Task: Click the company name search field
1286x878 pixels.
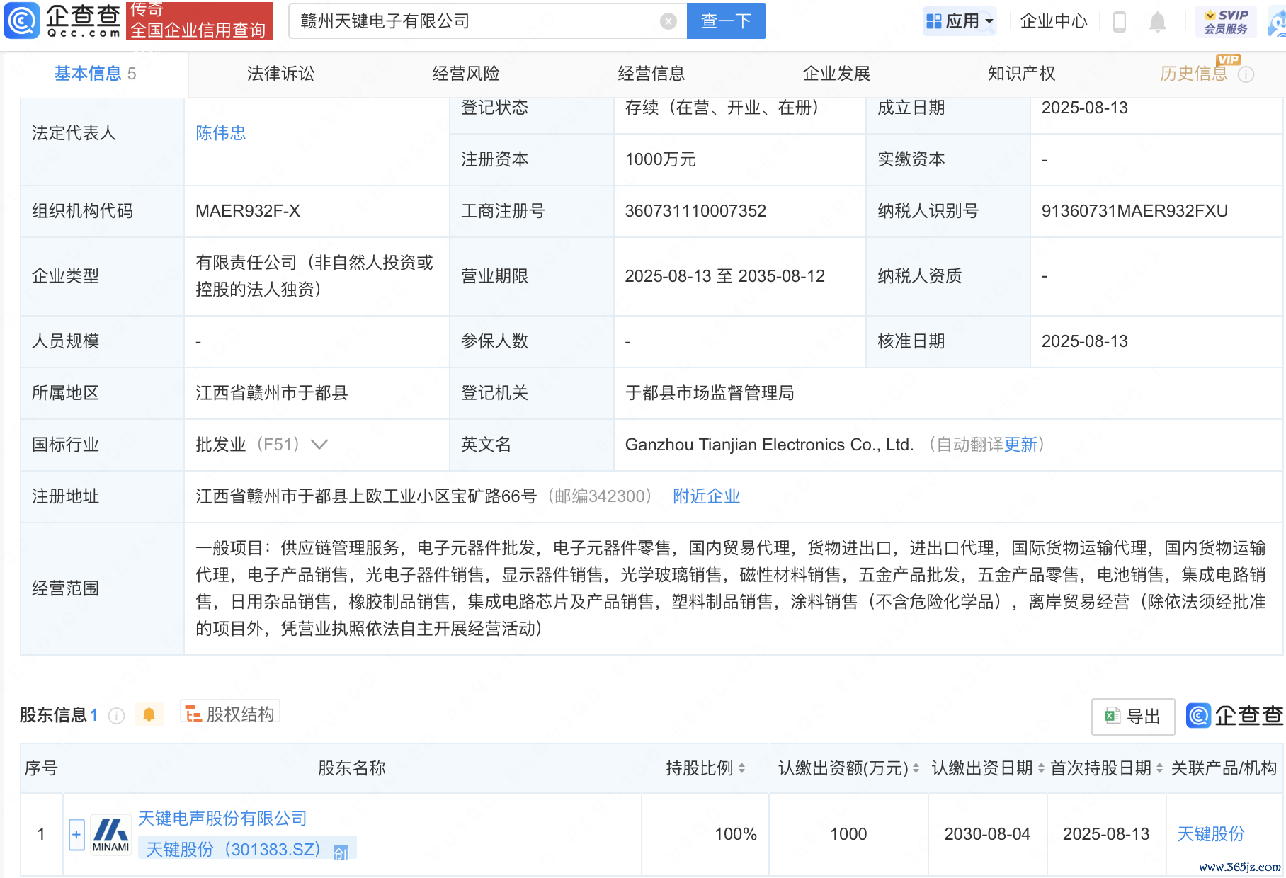Action: click(474, 21)
